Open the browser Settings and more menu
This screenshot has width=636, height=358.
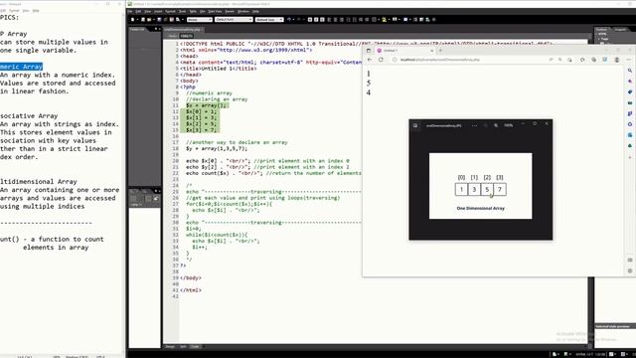pyautogui.click(x=628, y=60)
